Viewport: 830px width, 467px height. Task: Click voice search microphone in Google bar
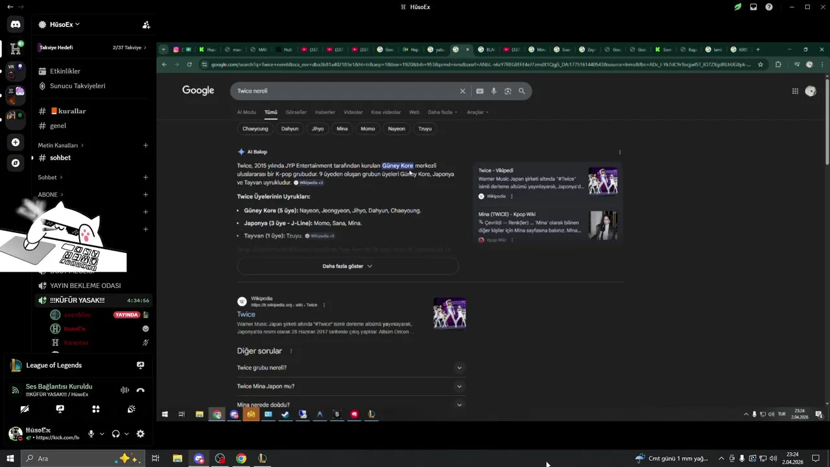[493, 91]
